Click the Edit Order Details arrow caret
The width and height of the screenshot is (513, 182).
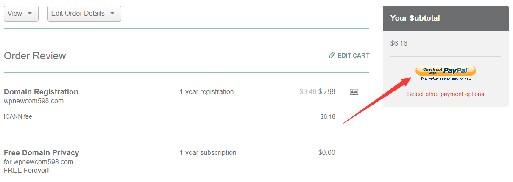pyautogui.click(x=112, y=14)
